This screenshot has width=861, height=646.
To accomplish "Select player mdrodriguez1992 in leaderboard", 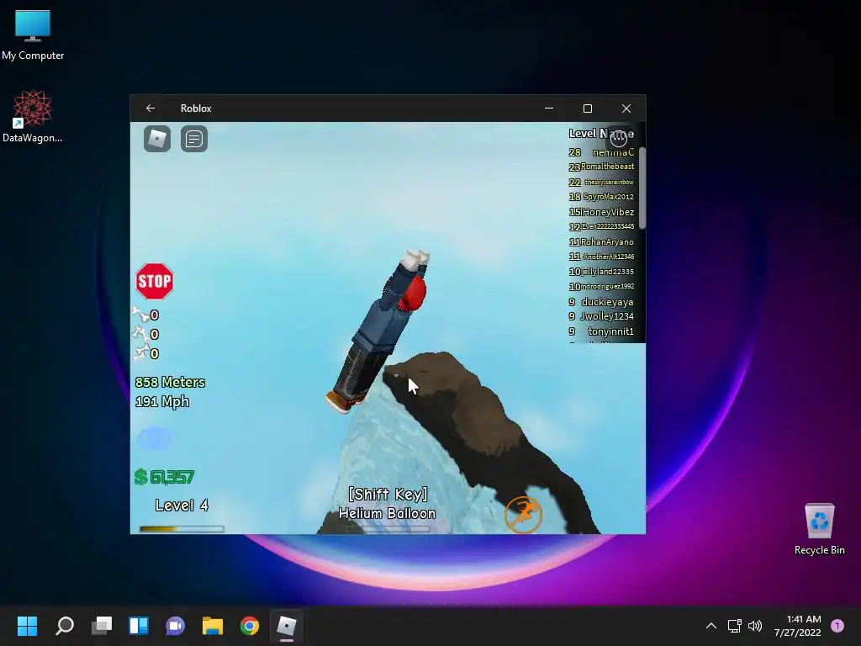I will (x=607, y=286).
